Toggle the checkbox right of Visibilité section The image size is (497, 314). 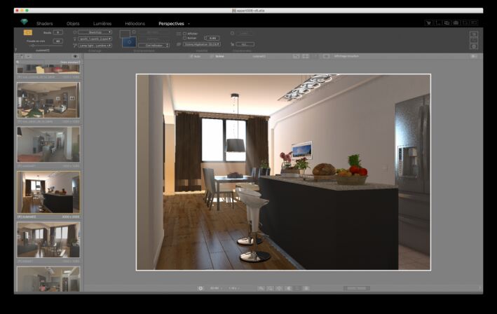pyautogui.click(x=232, y=33)
